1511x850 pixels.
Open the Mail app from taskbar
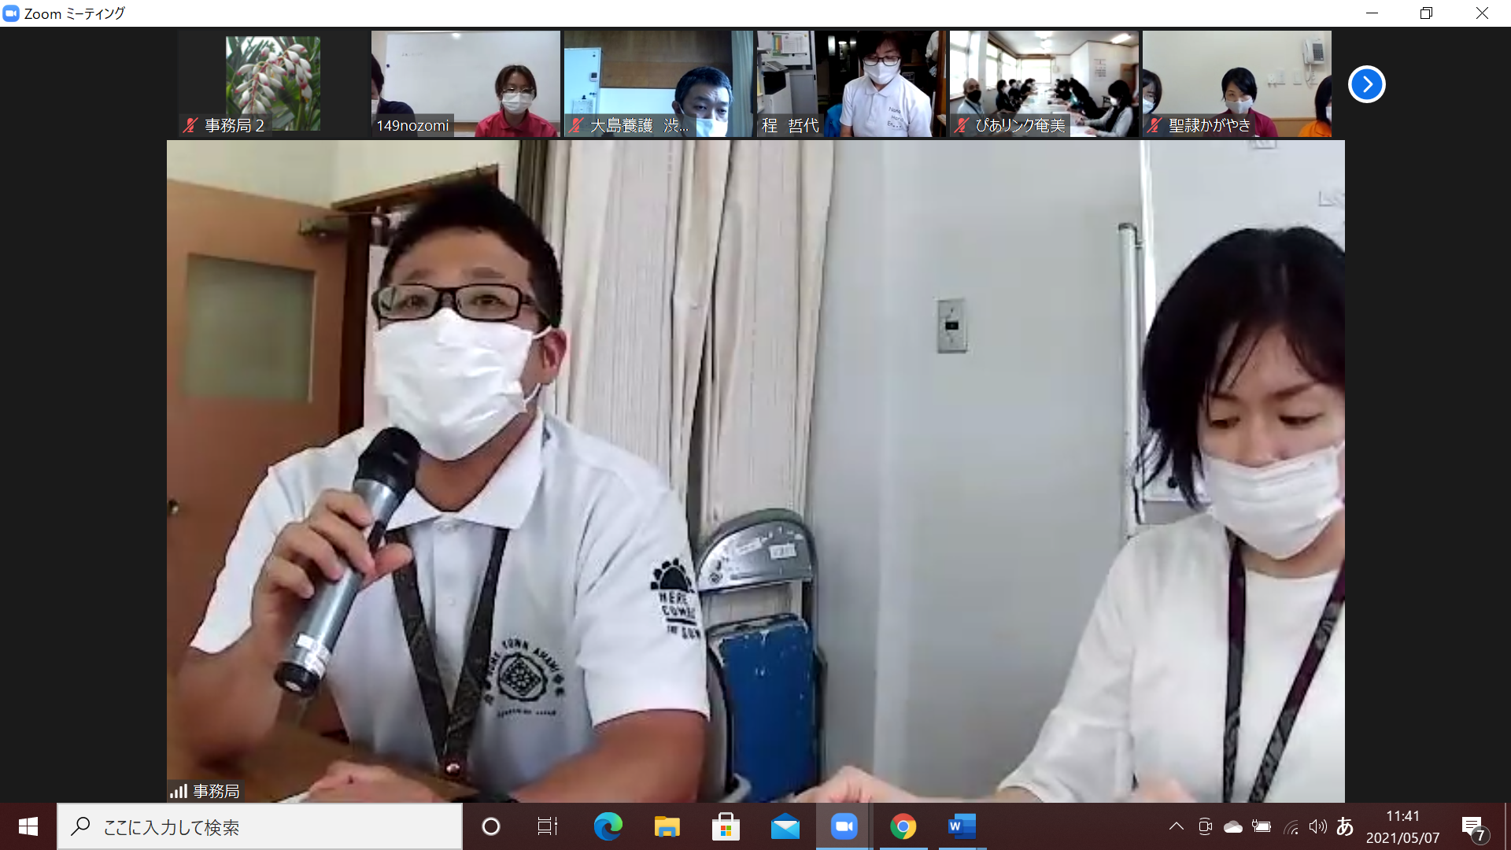785,826
